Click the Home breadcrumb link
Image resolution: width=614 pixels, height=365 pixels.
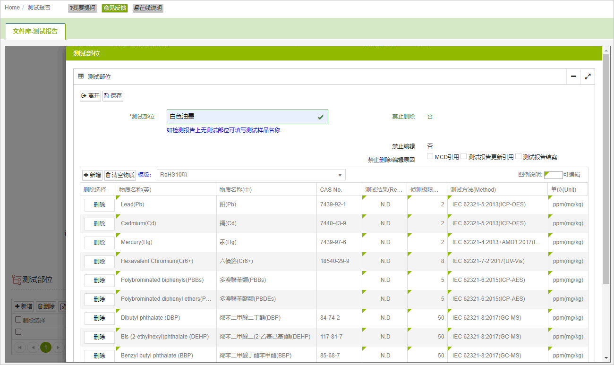pos(12,8)
